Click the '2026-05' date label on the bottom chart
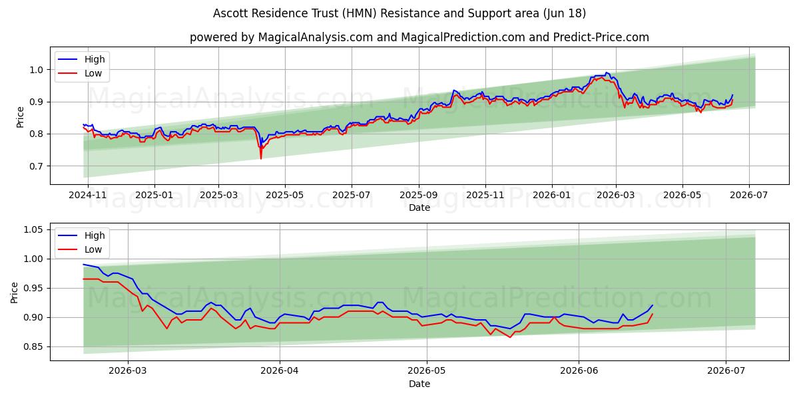Viewport: 799px width, 399px height. [427, 371]
